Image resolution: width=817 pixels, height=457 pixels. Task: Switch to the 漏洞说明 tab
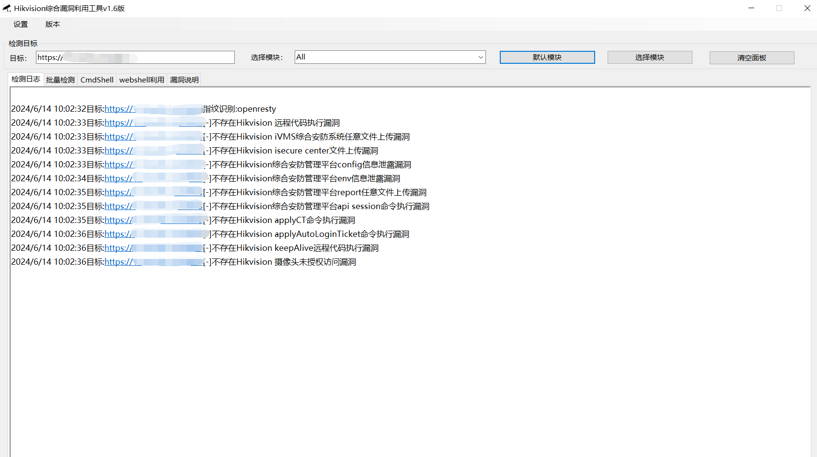click(184, 80)
